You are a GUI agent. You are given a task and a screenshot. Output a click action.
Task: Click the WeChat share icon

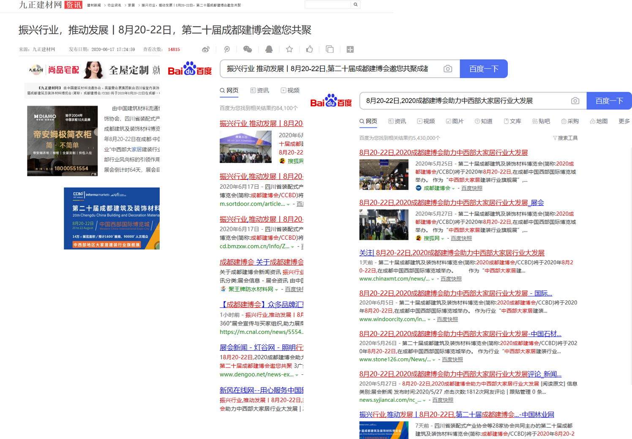248,49
